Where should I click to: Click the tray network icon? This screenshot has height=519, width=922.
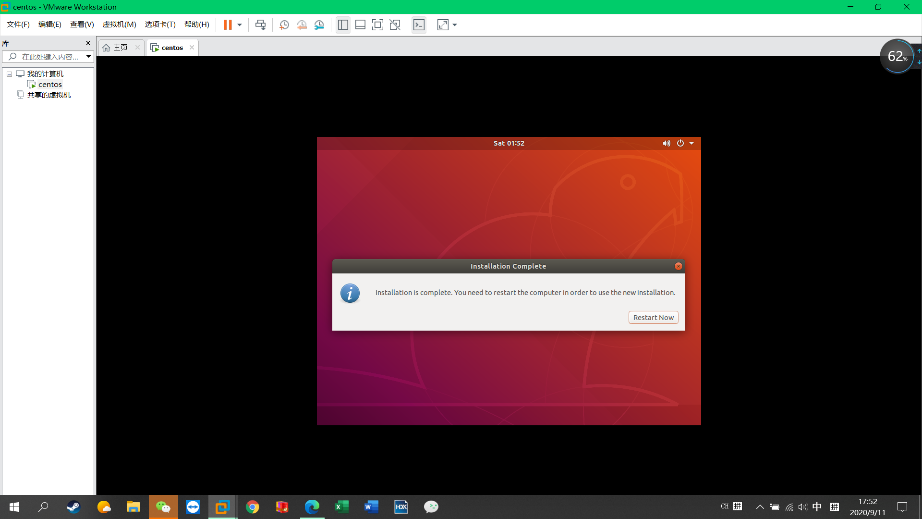[x=789, y=507]
